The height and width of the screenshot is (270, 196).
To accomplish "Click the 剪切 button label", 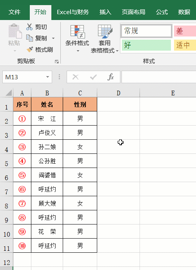I will [41, 27].
